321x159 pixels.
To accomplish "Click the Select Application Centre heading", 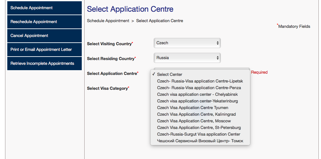I will click(130, 9).
